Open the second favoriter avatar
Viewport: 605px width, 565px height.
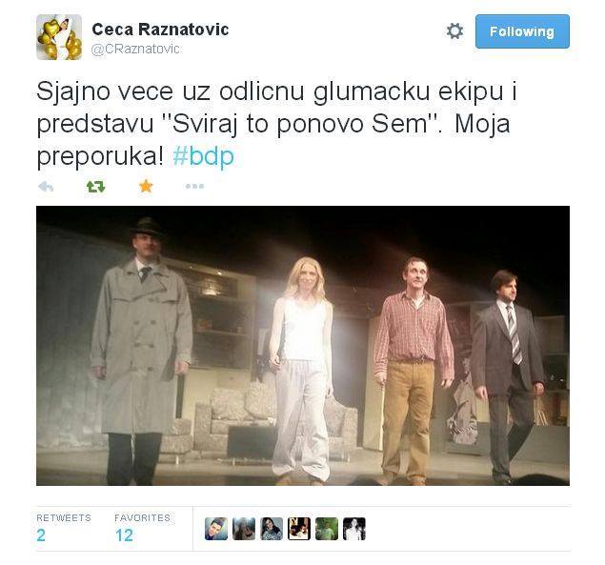[x=244, y=529]
